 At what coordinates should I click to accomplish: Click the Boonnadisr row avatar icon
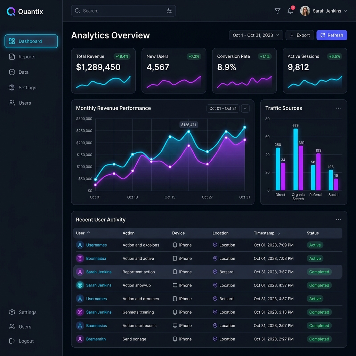point(80,258)
